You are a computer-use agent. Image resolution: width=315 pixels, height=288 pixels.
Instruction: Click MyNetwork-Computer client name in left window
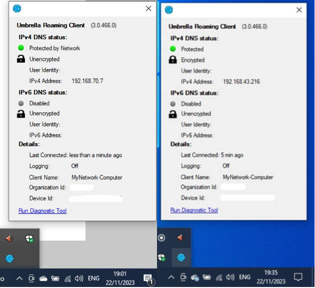tap(97, 177)
